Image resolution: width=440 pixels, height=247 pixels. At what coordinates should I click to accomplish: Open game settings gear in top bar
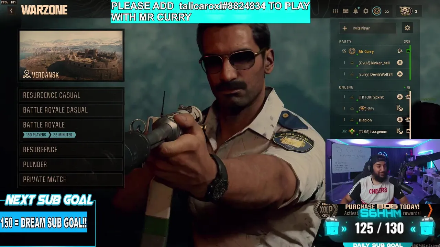(x=366, y=11)
